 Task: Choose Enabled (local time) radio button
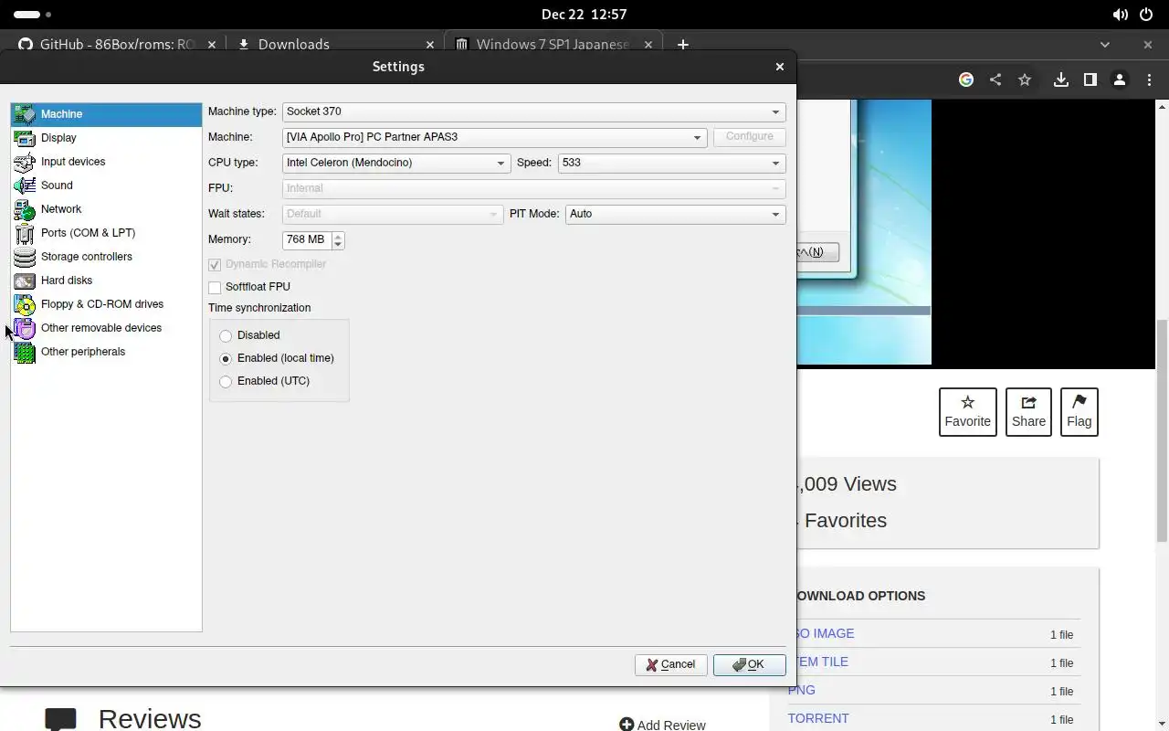[x=226, y=359]
